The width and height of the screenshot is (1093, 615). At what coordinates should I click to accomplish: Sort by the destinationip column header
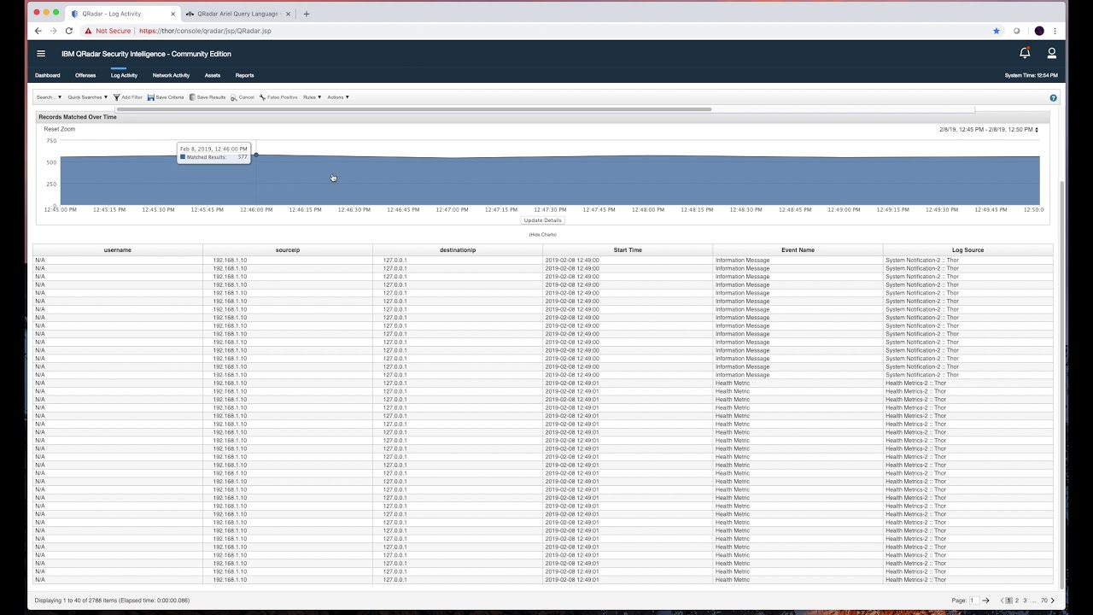point(458,250)
